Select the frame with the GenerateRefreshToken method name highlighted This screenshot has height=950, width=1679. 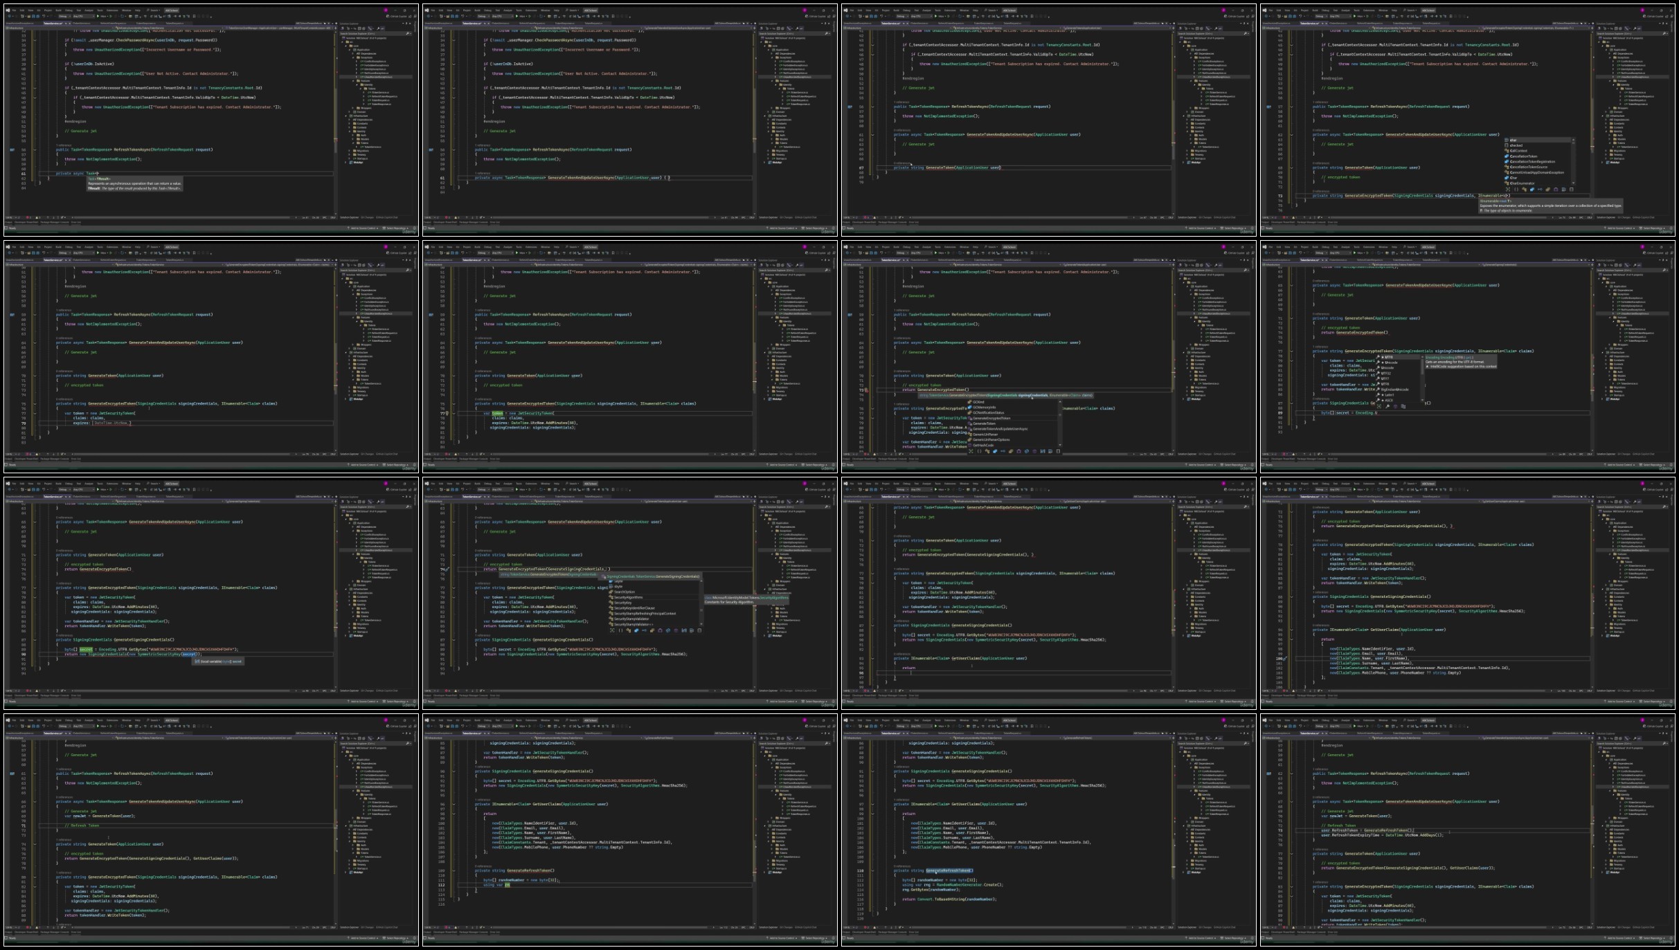point(1049,830)
